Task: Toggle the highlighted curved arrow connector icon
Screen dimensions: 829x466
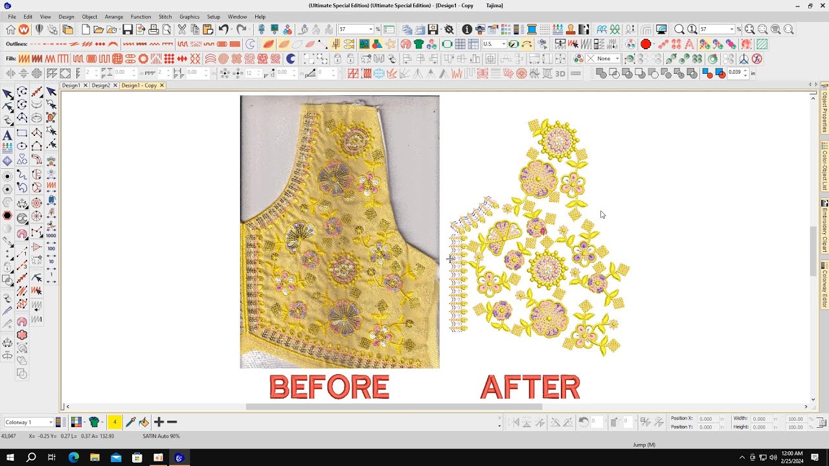Action: point(527,44)
